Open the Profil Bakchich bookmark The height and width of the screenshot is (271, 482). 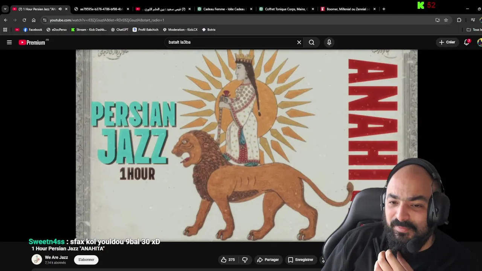click(145, 30)
